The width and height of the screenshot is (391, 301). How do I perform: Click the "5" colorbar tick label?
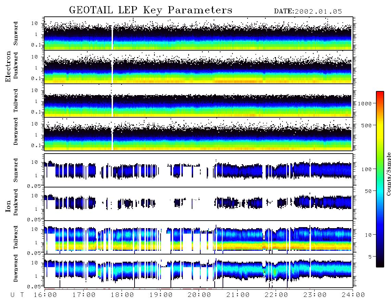[x=370, y=257]
